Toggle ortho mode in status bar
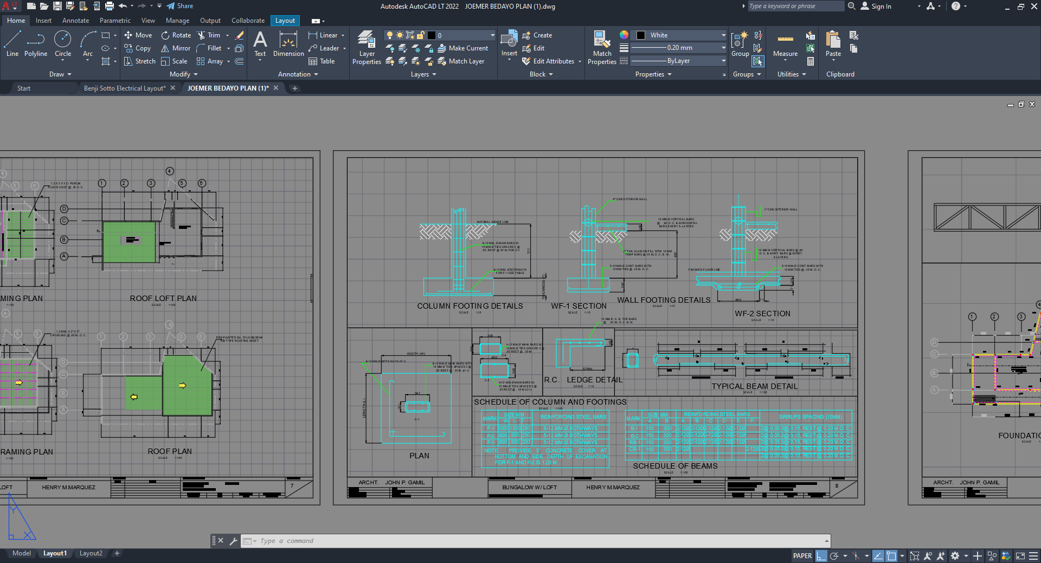The image size is (1041, 563). (821, 556)
